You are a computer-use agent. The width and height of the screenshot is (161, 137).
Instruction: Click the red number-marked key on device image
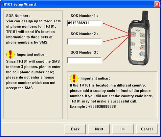(x=142, y=48)
